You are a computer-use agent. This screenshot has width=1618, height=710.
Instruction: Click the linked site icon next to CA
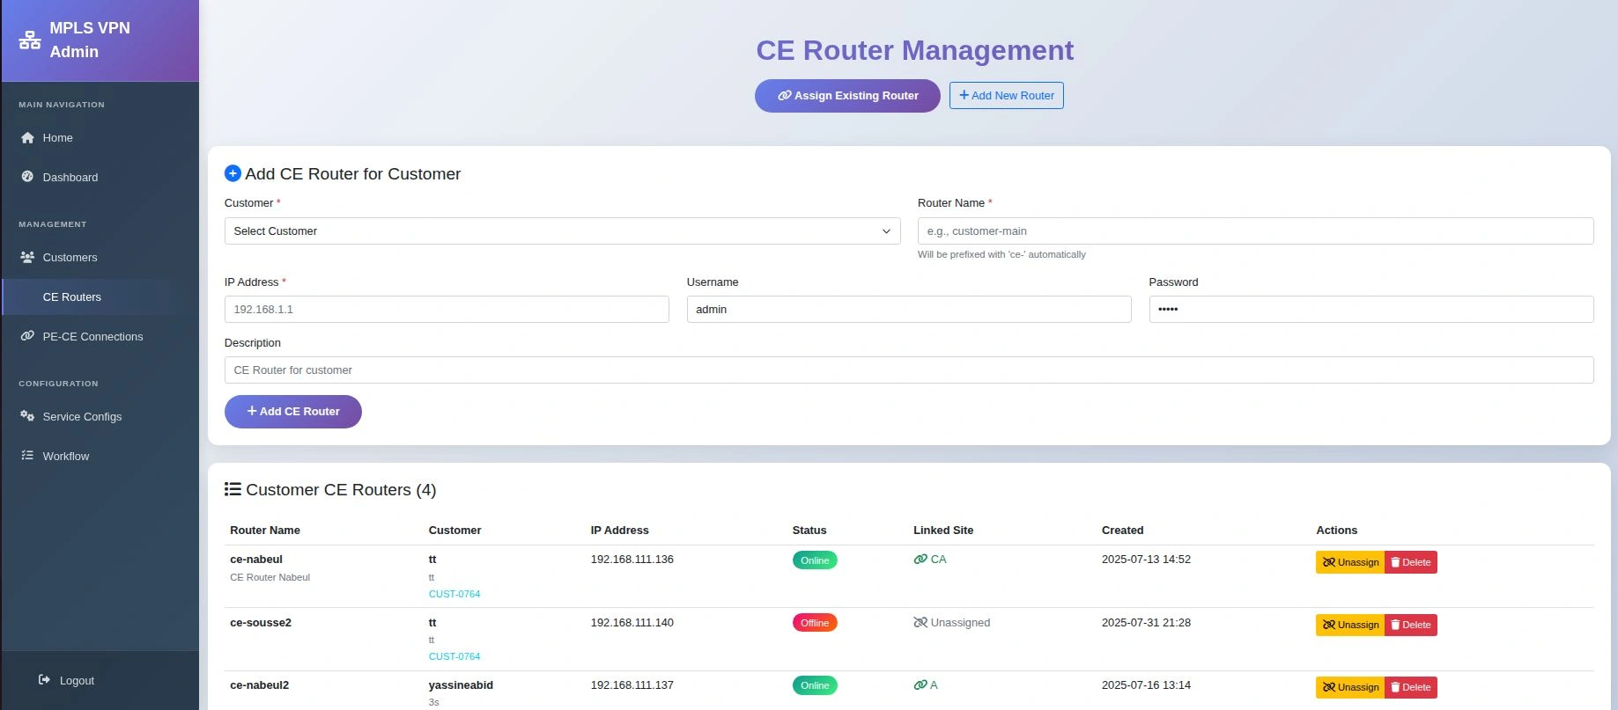920,560
